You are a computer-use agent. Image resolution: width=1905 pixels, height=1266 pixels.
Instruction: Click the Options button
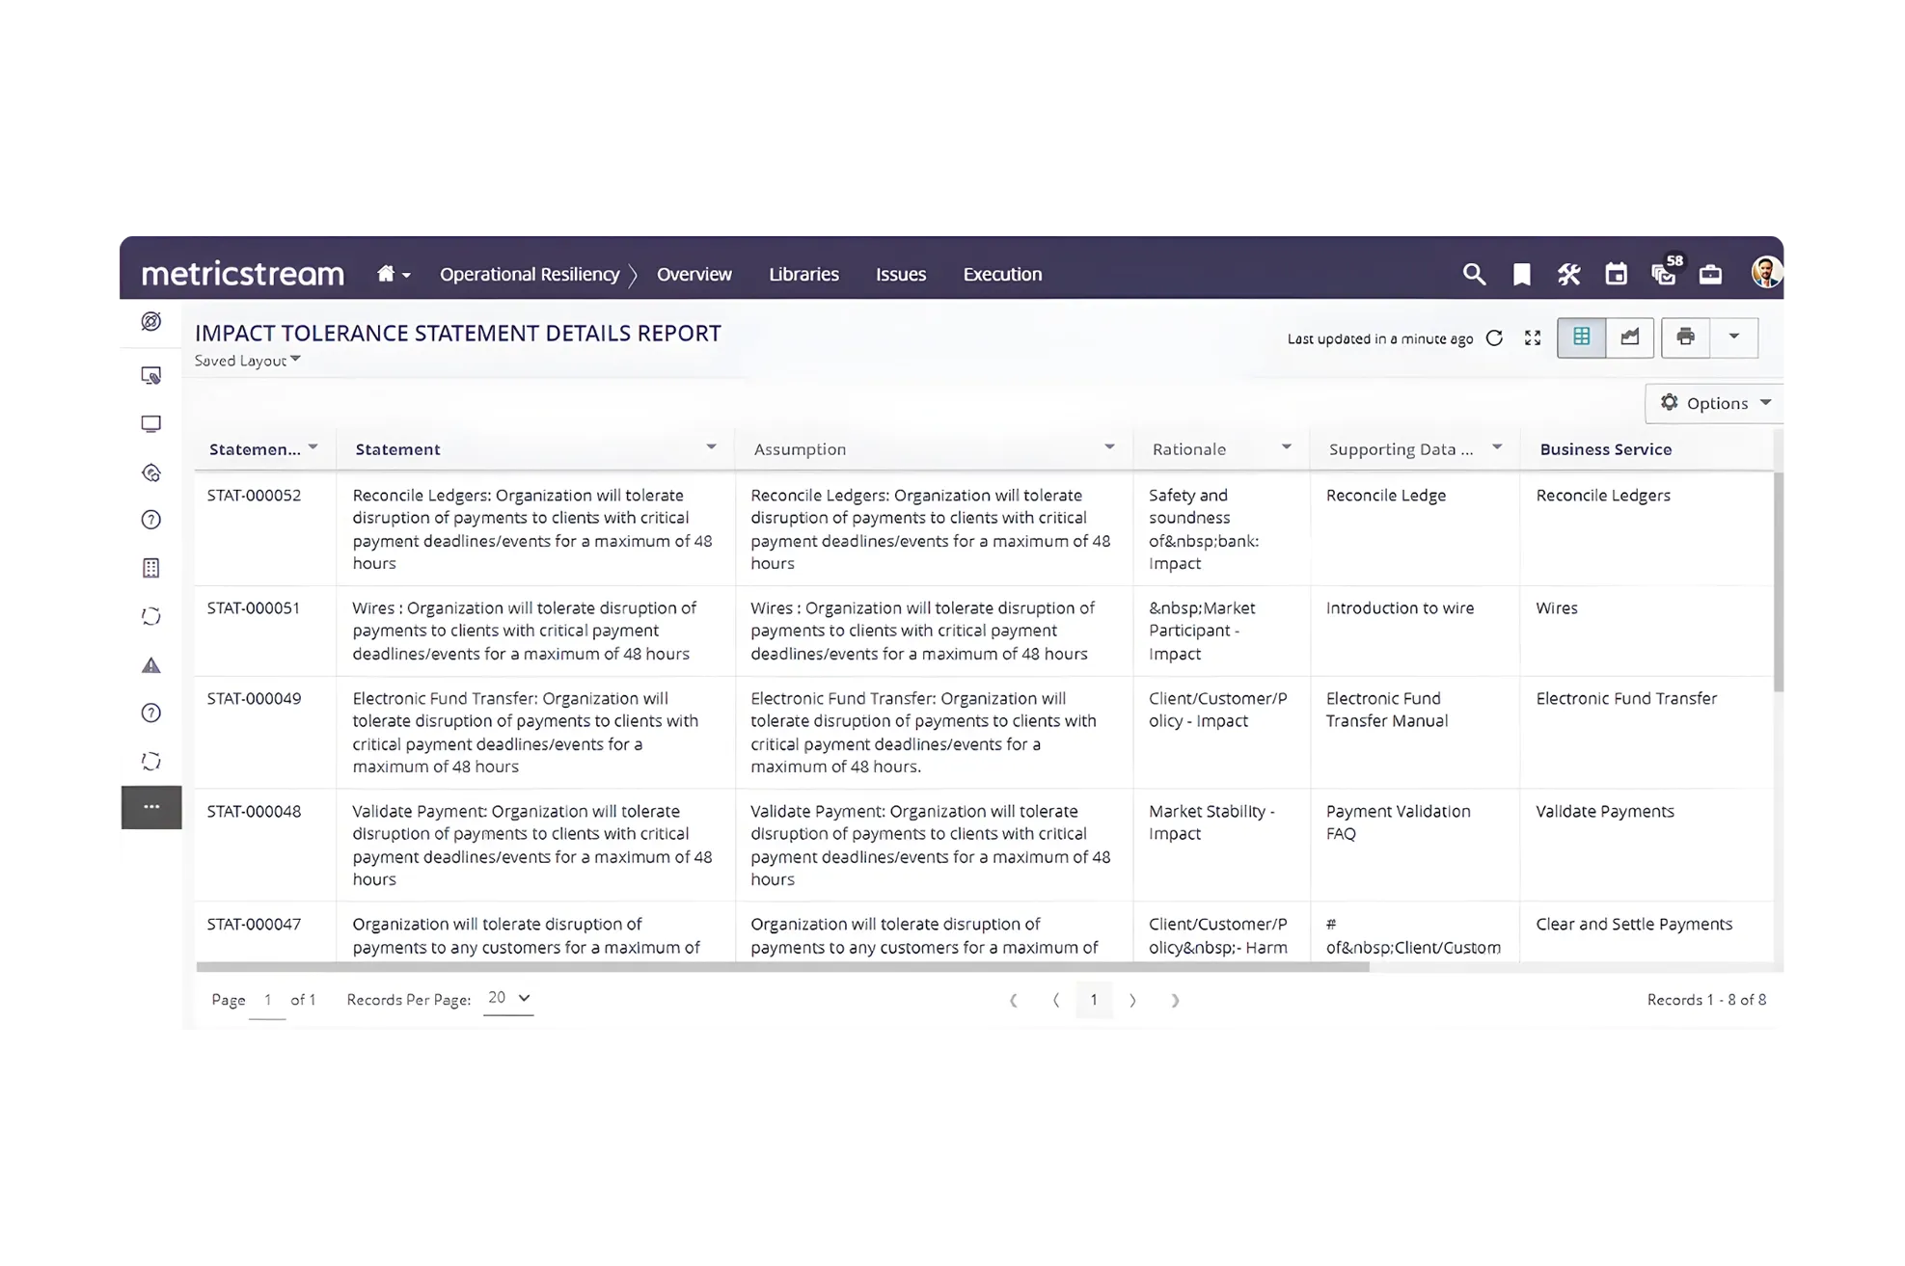pos(1715,403)
